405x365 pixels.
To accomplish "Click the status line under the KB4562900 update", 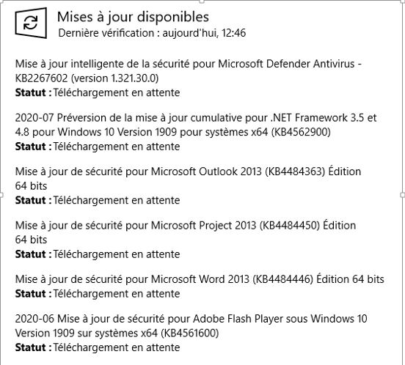I will (x=98, y=147).
